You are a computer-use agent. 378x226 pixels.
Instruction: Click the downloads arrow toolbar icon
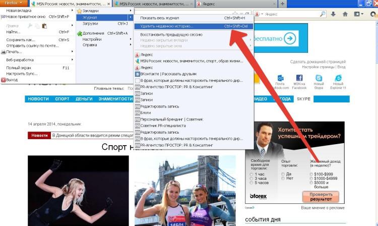(x=333, y=14)
